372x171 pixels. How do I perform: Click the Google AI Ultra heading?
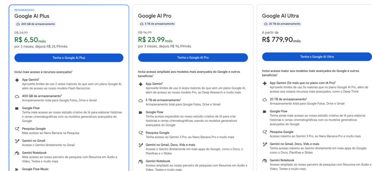280,16
